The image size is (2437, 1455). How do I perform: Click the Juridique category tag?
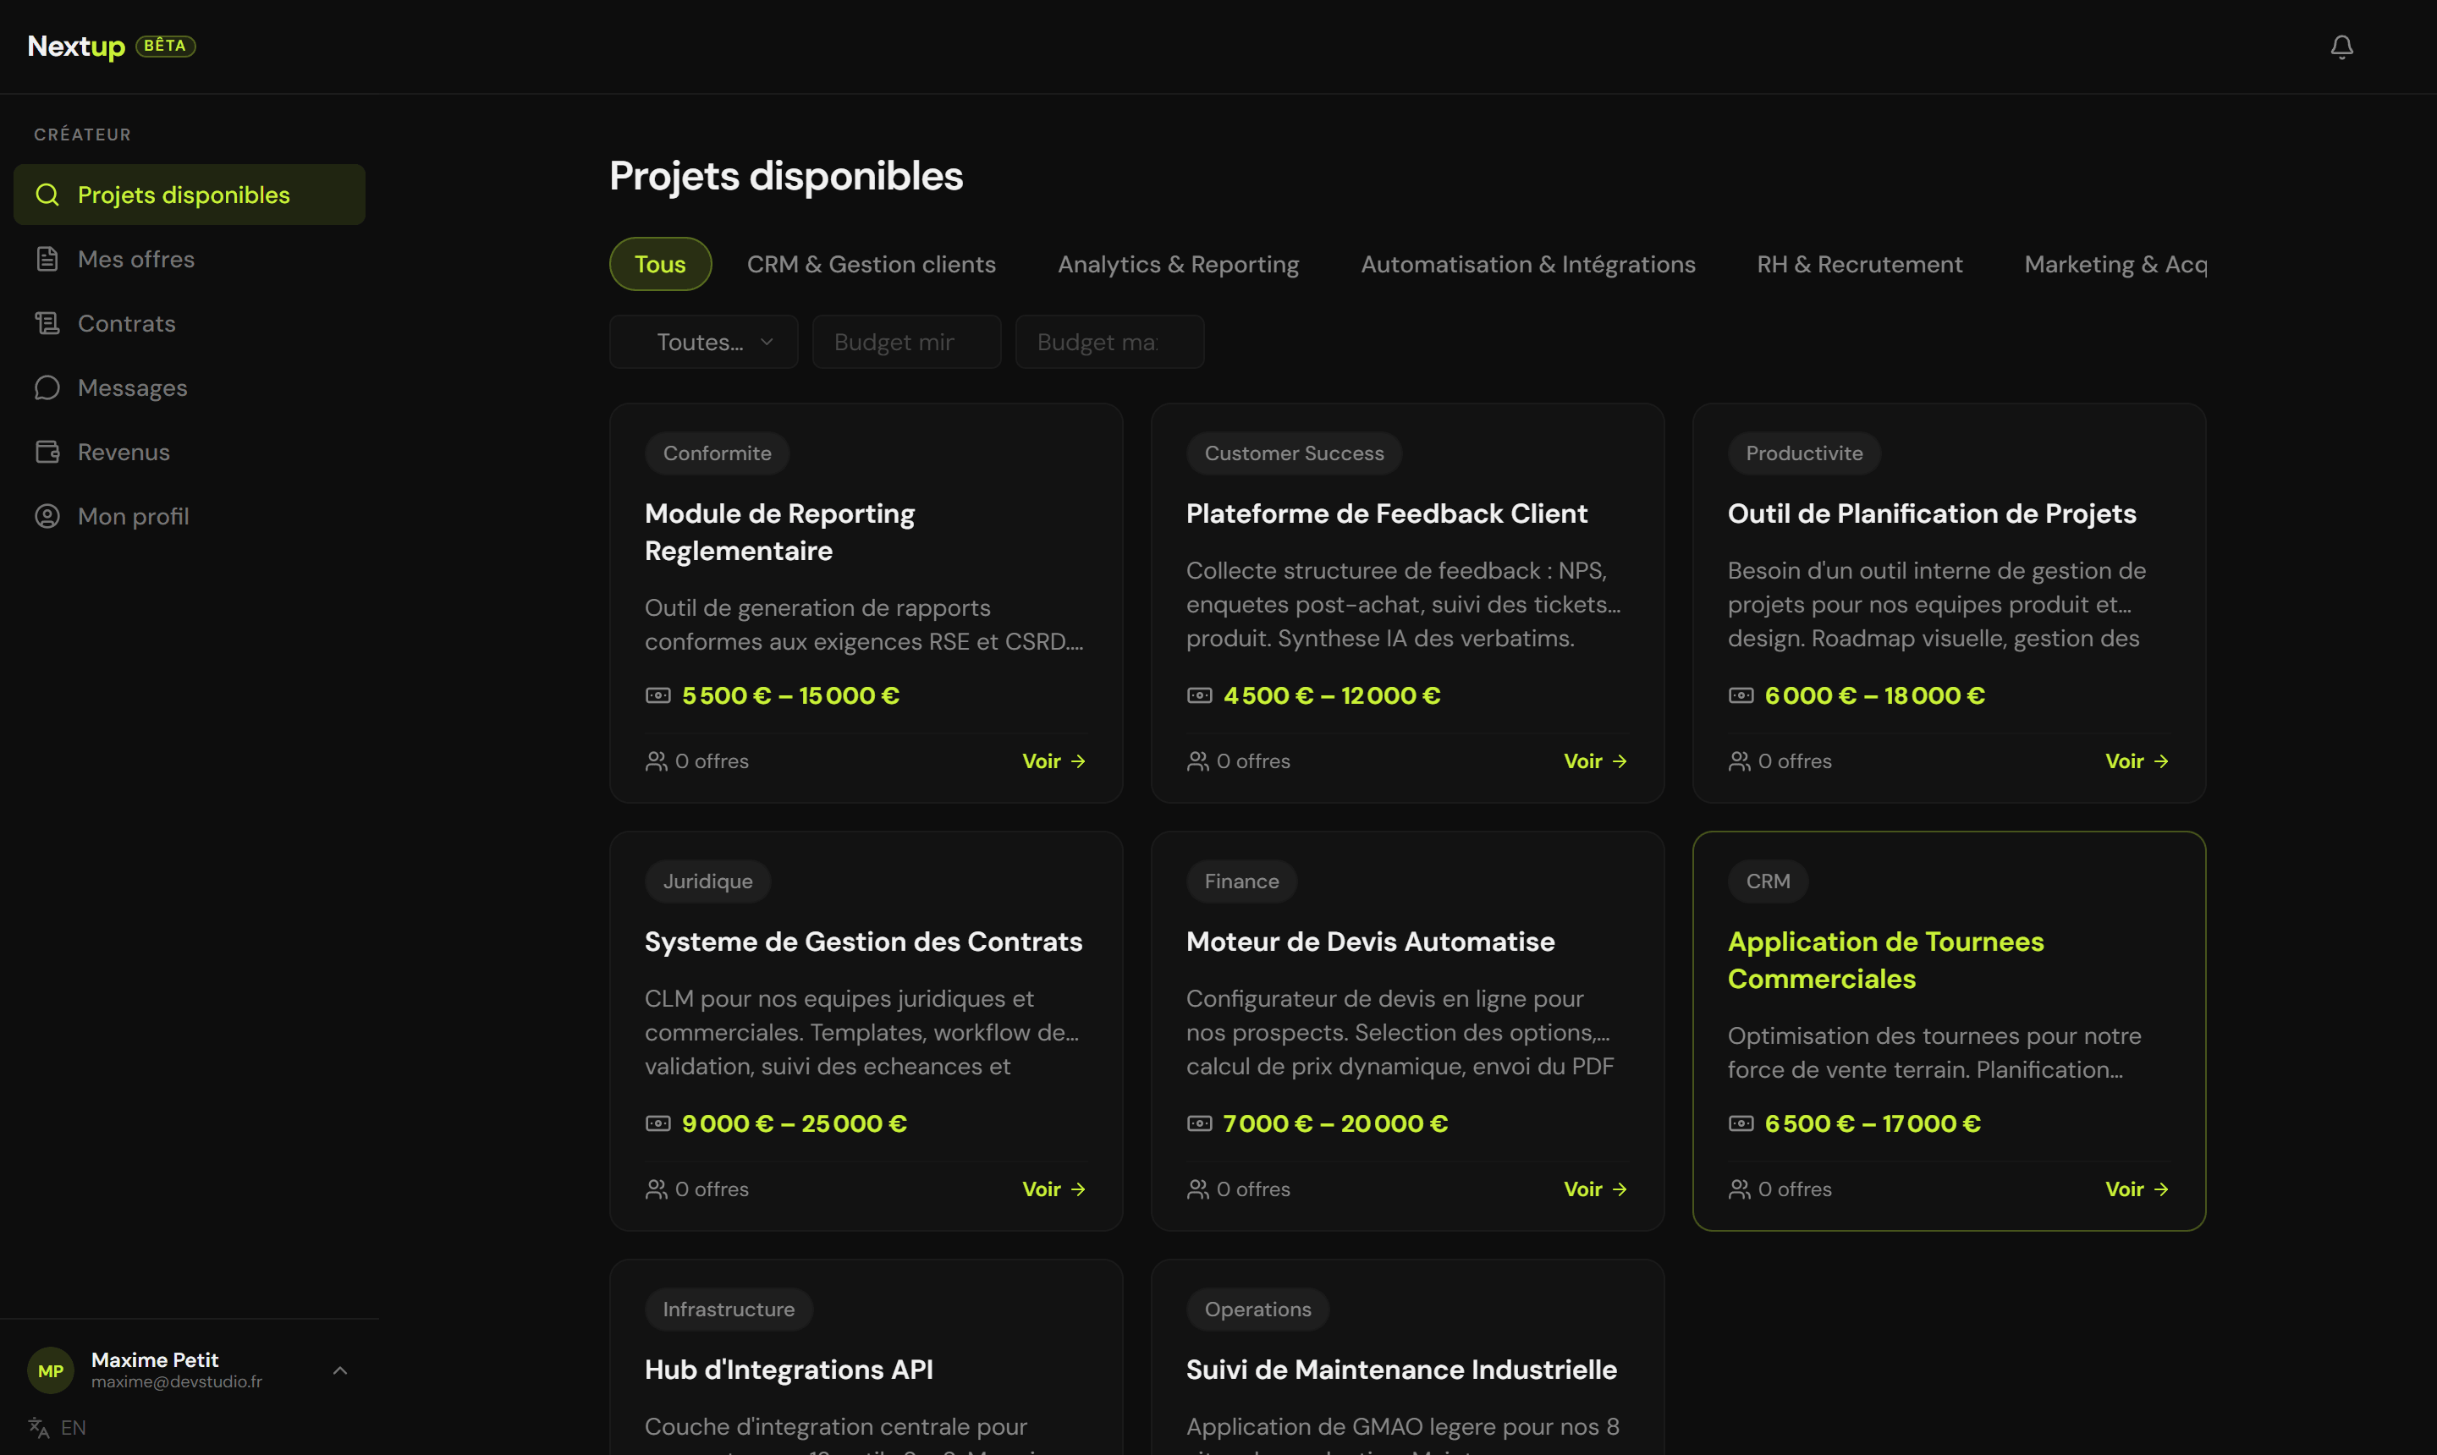point(707,881)
